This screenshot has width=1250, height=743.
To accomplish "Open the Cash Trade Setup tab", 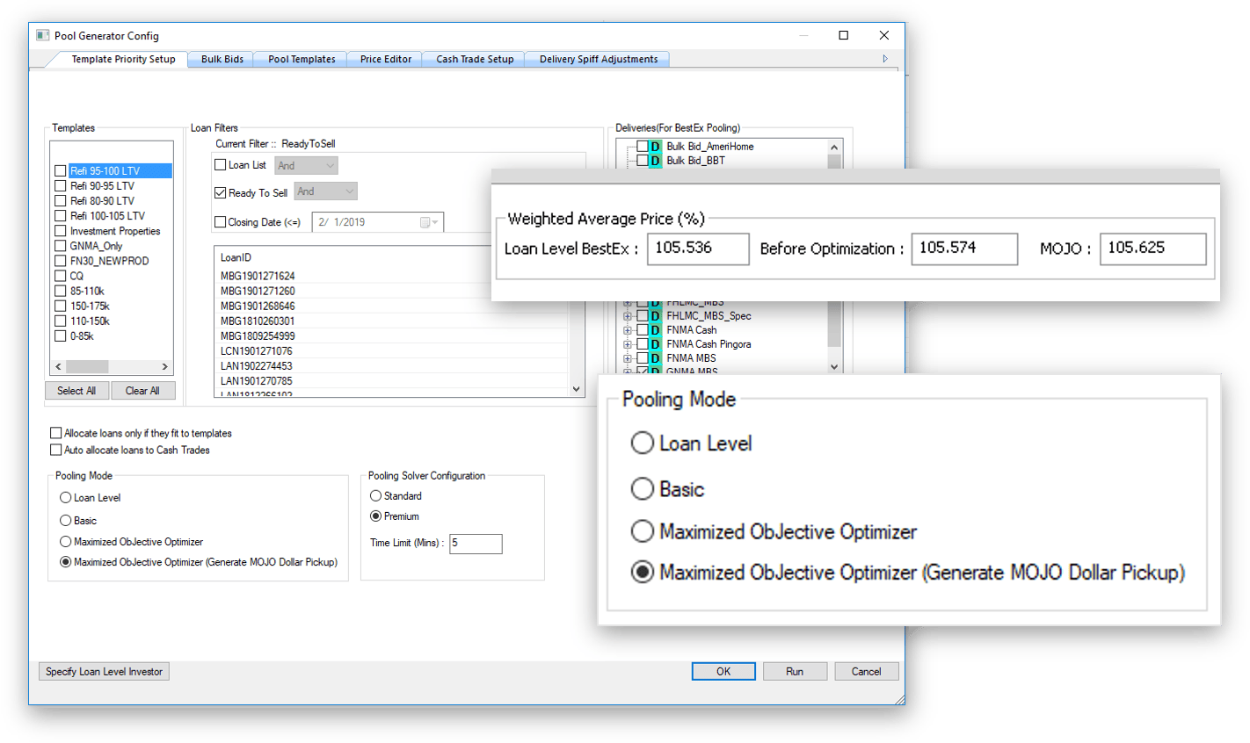I will click(475, 59).
